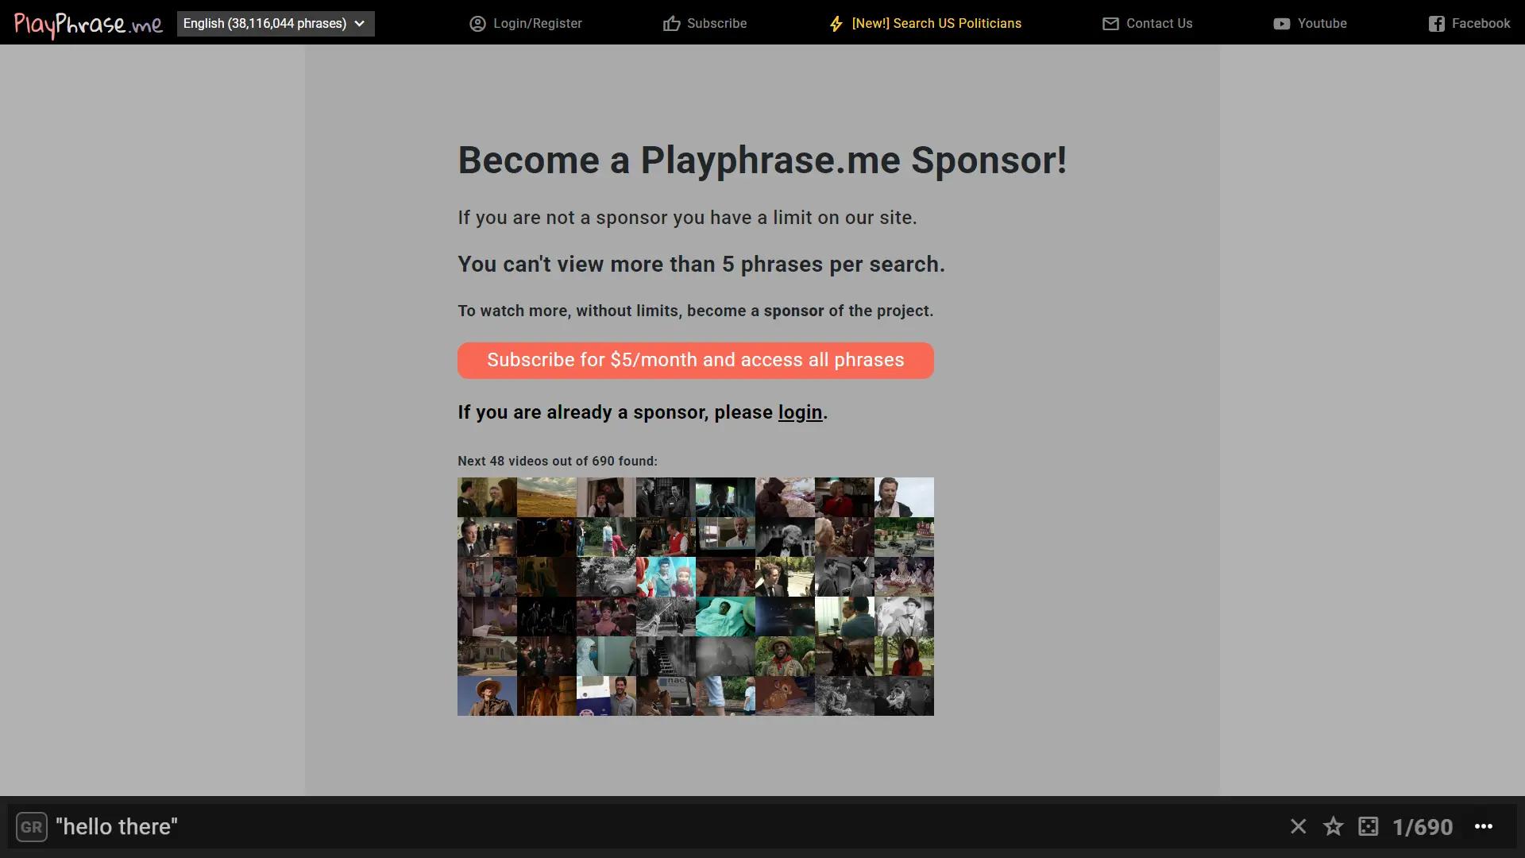The height and width of the screenshot is (858, 1525).
Task: Toggle the GR badge in the search bar
Action: 32,826
